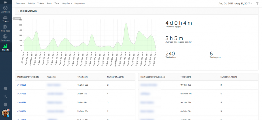Switch to the Happiness tab

[80, 3]
